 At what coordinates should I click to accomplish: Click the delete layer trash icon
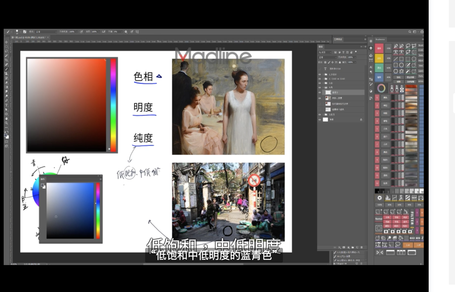362,247
